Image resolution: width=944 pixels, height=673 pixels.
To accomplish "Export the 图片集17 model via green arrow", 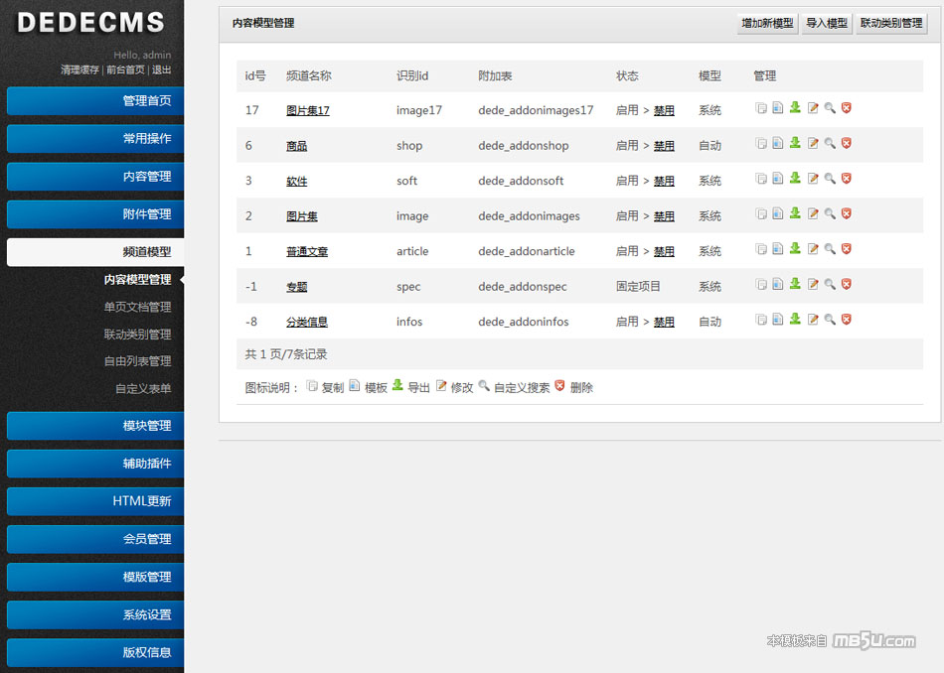I will pos(795,108).
